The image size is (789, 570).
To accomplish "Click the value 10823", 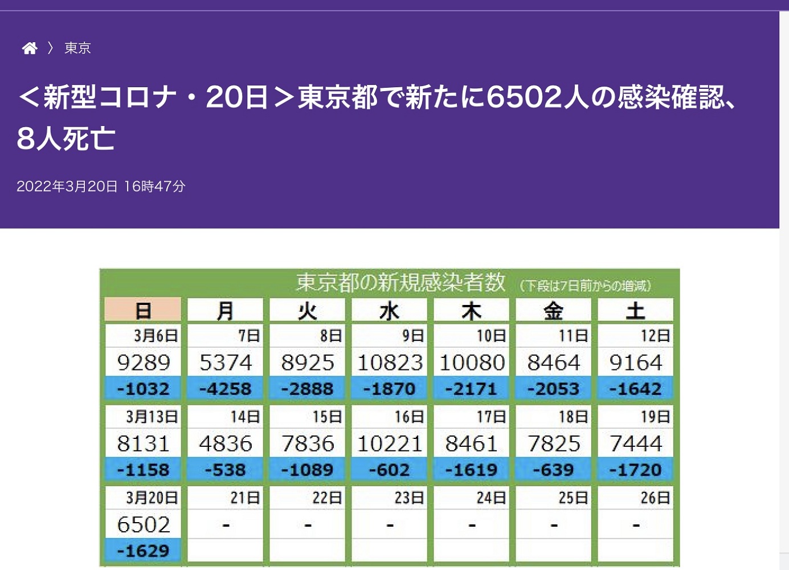I will click(x=389, y=363).
